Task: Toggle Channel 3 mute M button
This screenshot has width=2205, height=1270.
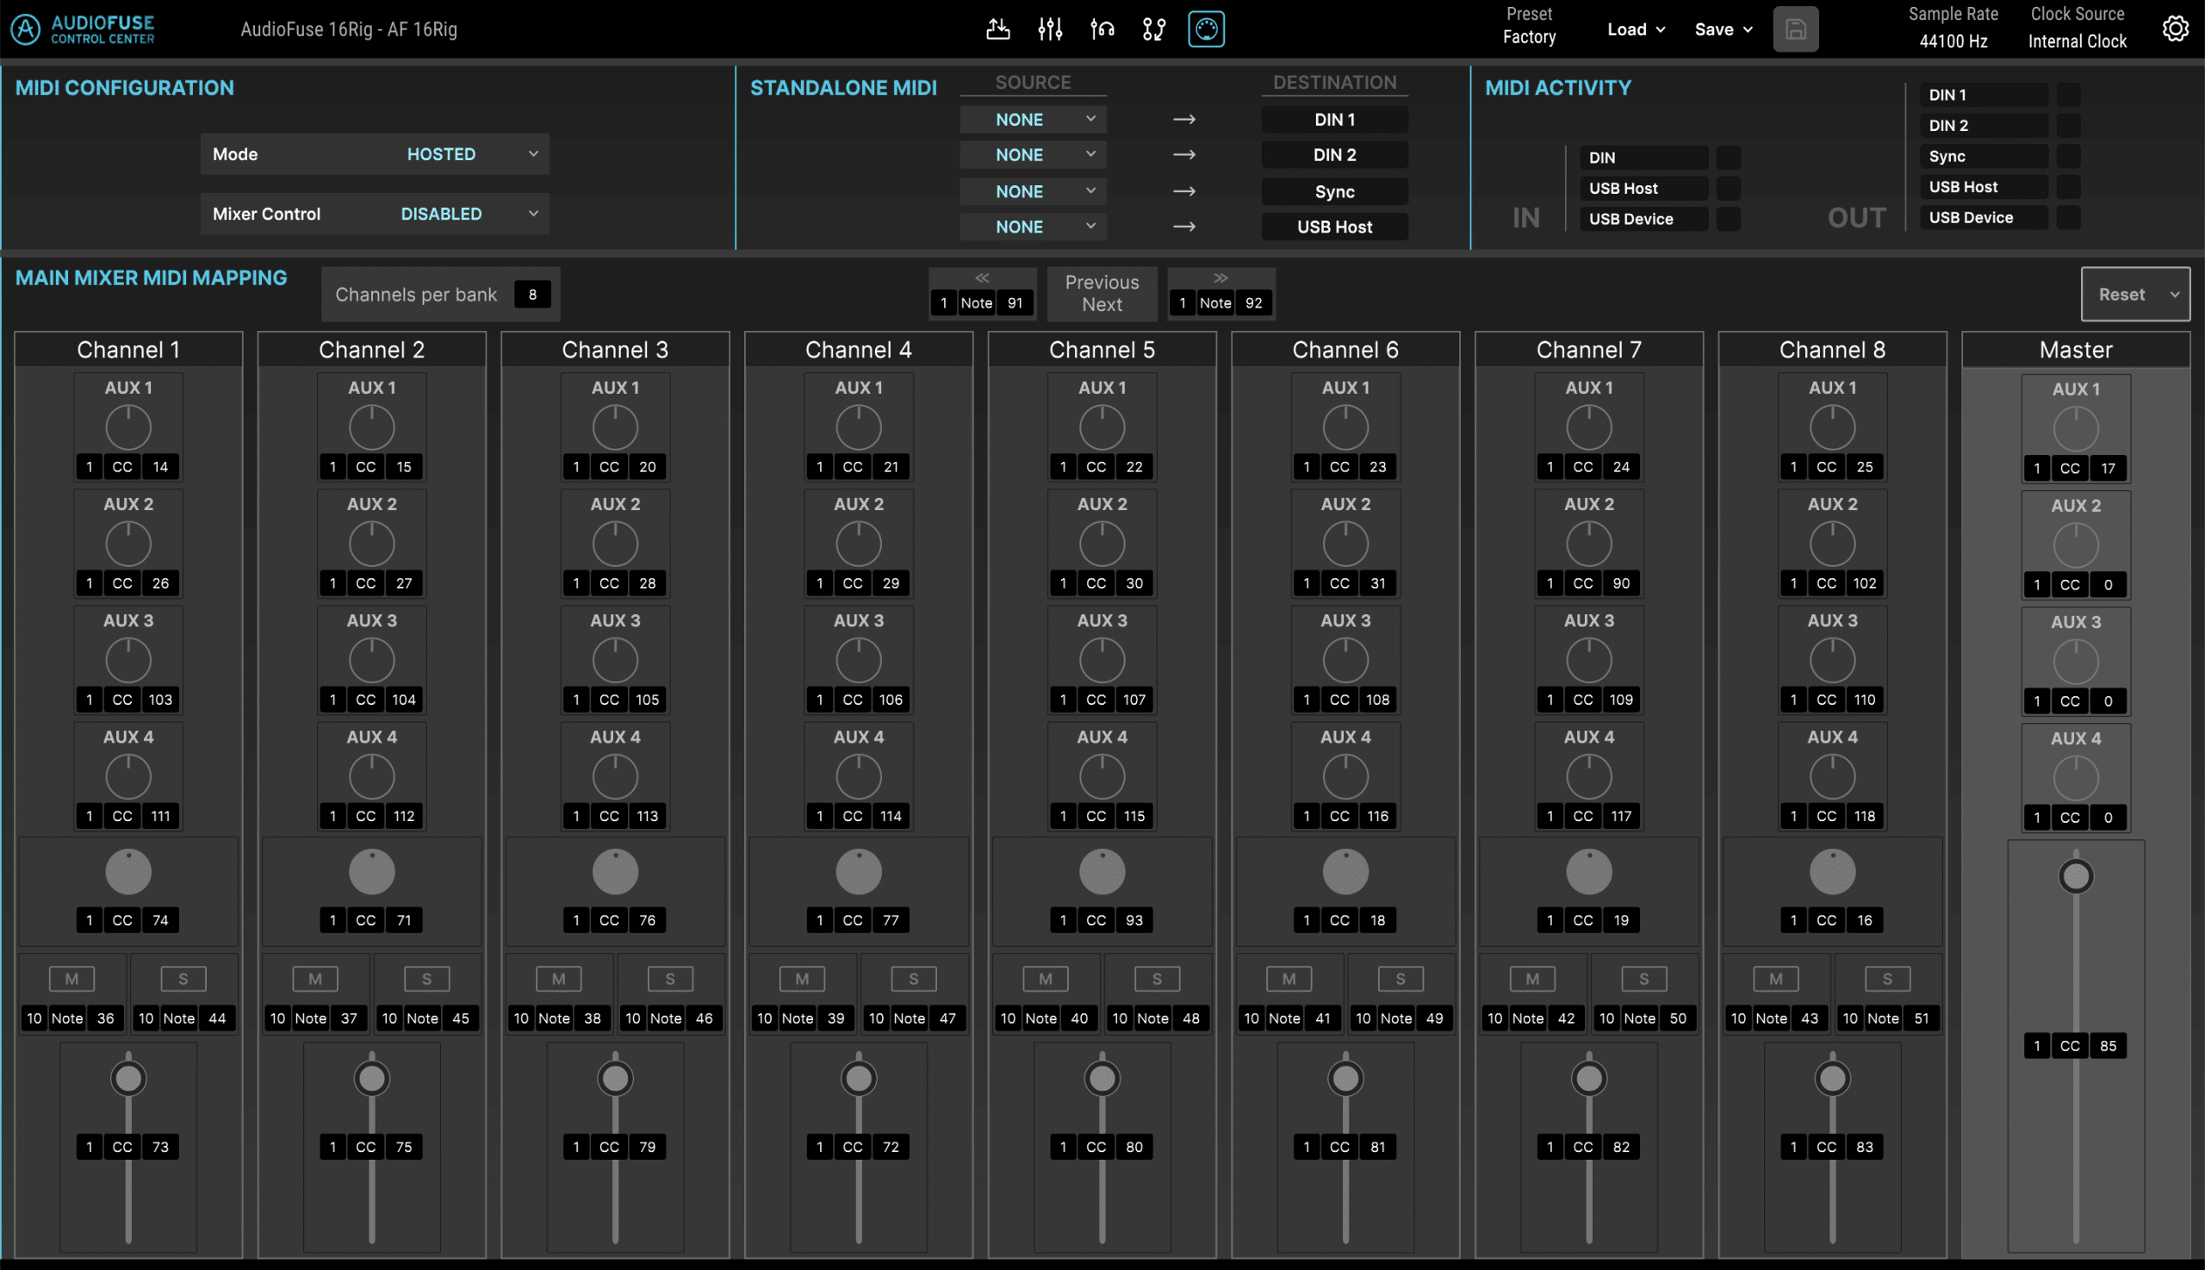Action: pos(559,979)
